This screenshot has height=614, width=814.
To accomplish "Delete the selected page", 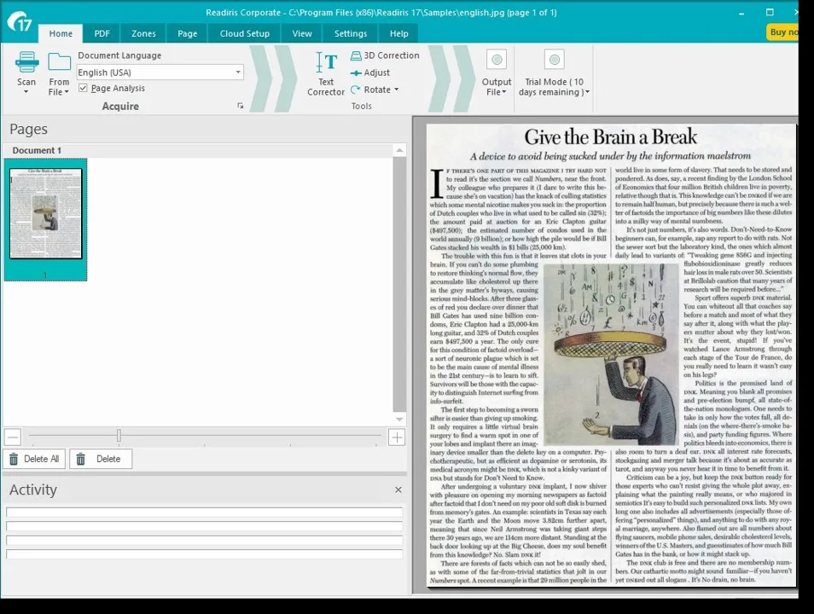I will pyautogui.click(x=101, y=459).
